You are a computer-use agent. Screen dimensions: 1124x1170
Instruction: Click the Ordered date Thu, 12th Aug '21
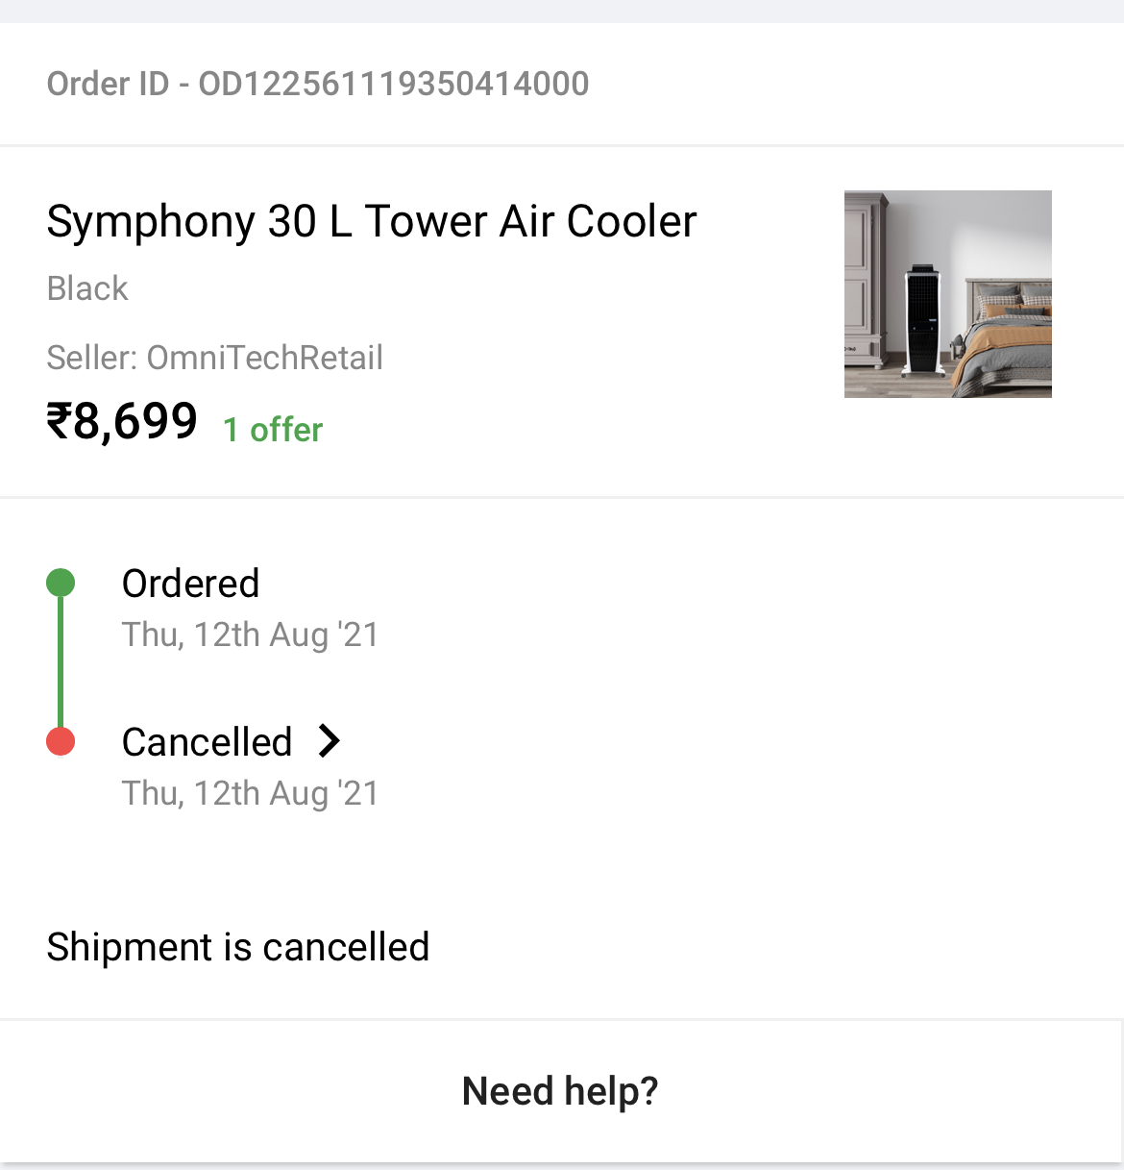tap(250, 635)
